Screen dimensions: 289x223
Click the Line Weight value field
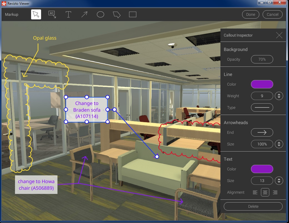coord(262,96)
